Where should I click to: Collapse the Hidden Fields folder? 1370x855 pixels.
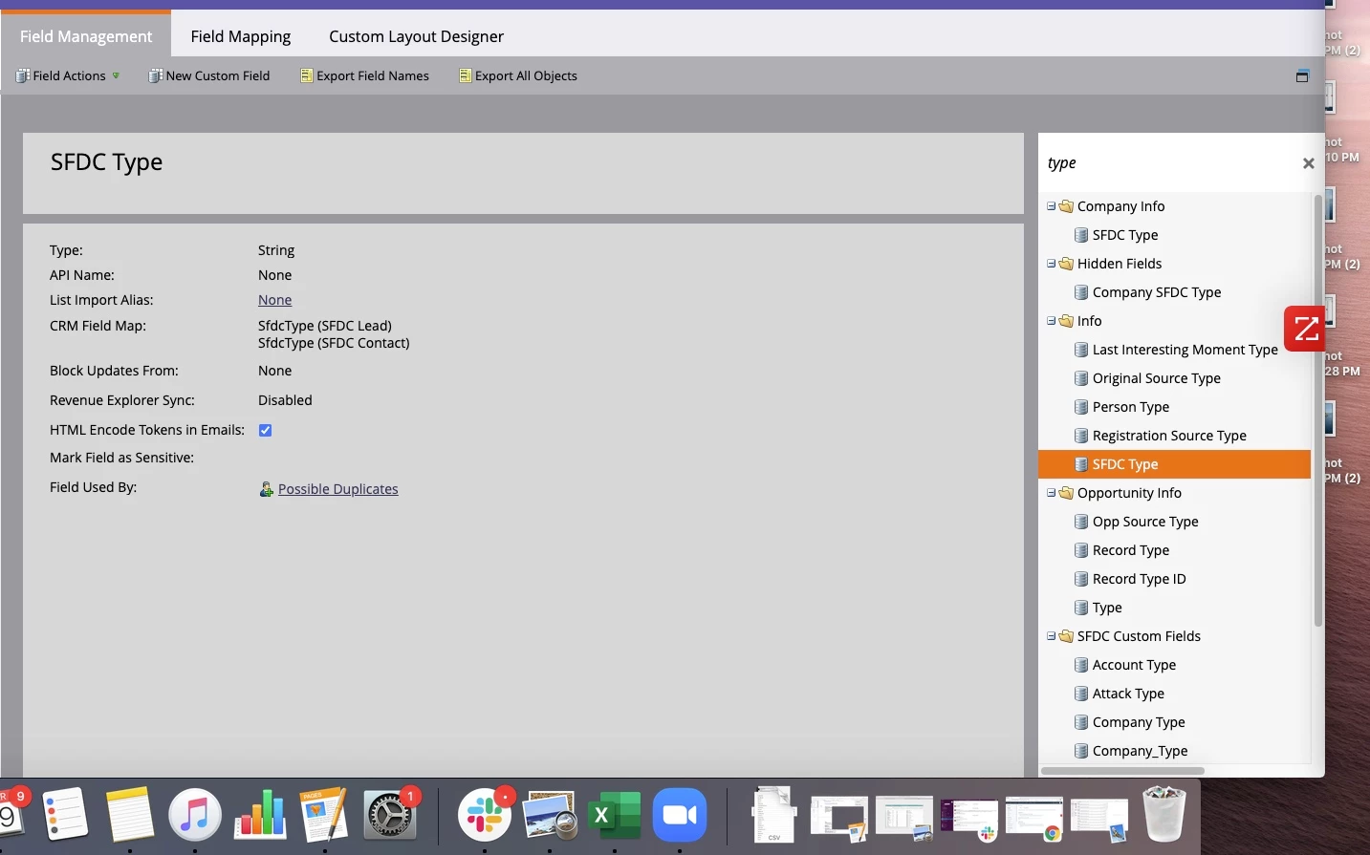pyautogui.click(x=1051, y=264)
